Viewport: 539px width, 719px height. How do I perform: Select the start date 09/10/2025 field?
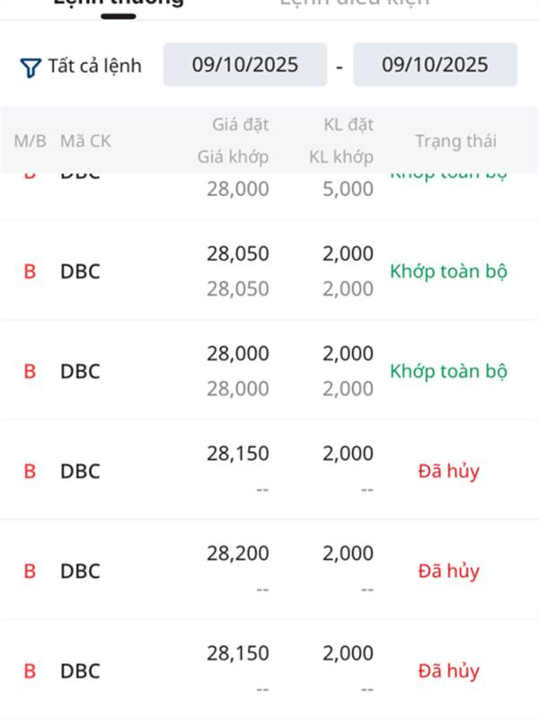245,65
